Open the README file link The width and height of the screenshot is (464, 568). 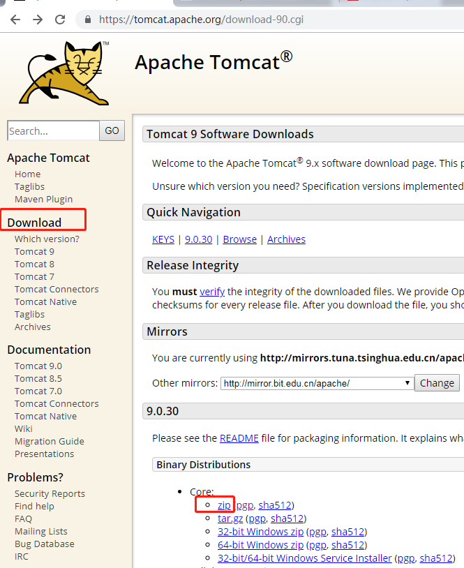tap(239, 438)
